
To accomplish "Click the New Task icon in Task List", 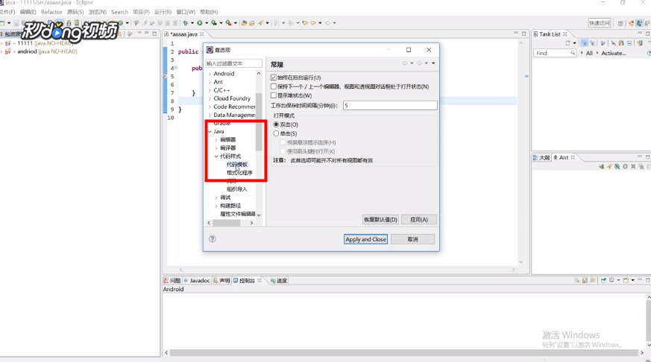I will coord(568,43).
